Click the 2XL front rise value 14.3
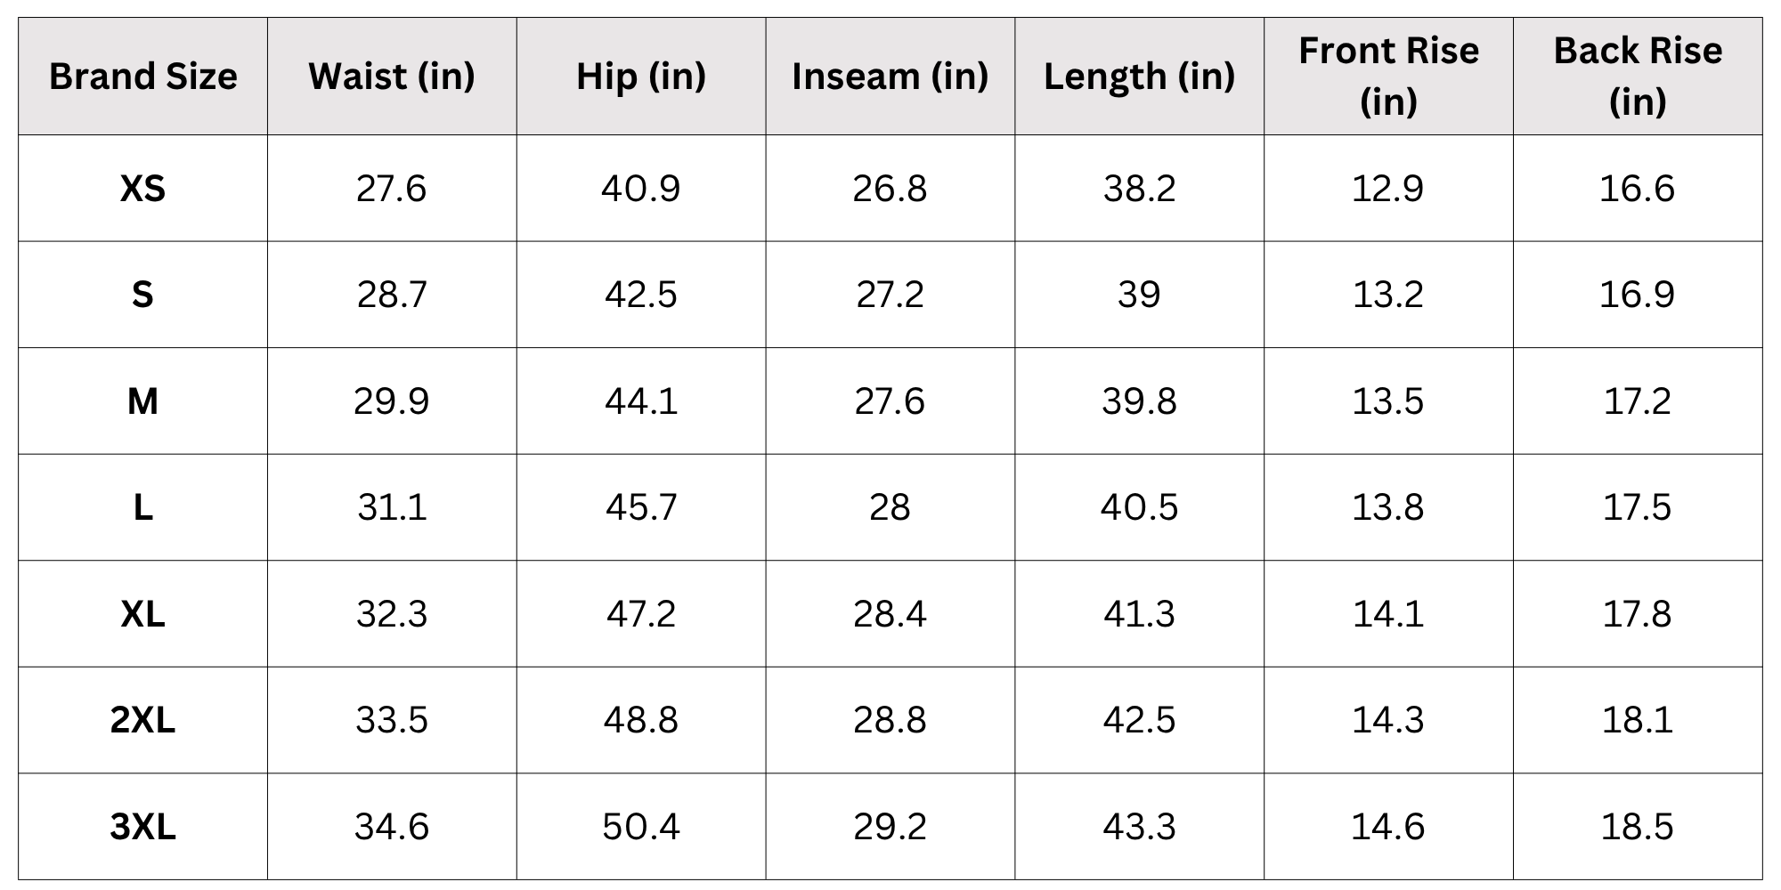Viewport: 1781px width, 890px height. click(x=1388, y=720)
